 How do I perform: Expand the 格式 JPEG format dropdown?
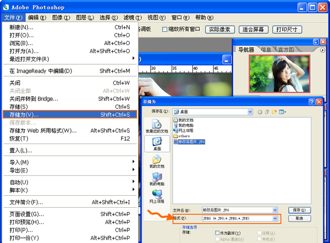point(275,218)
